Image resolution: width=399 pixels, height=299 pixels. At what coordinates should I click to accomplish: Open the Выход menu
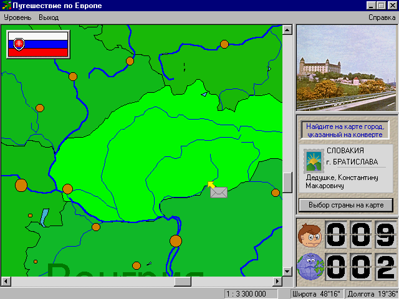(49, 17)
